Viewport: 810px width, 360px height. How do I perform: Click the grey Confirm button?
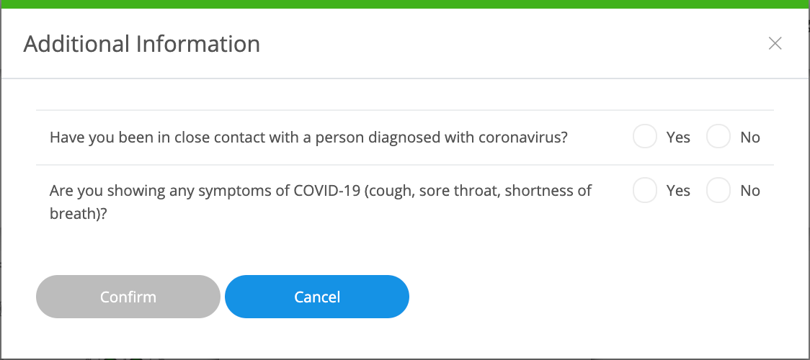point(128,297)
